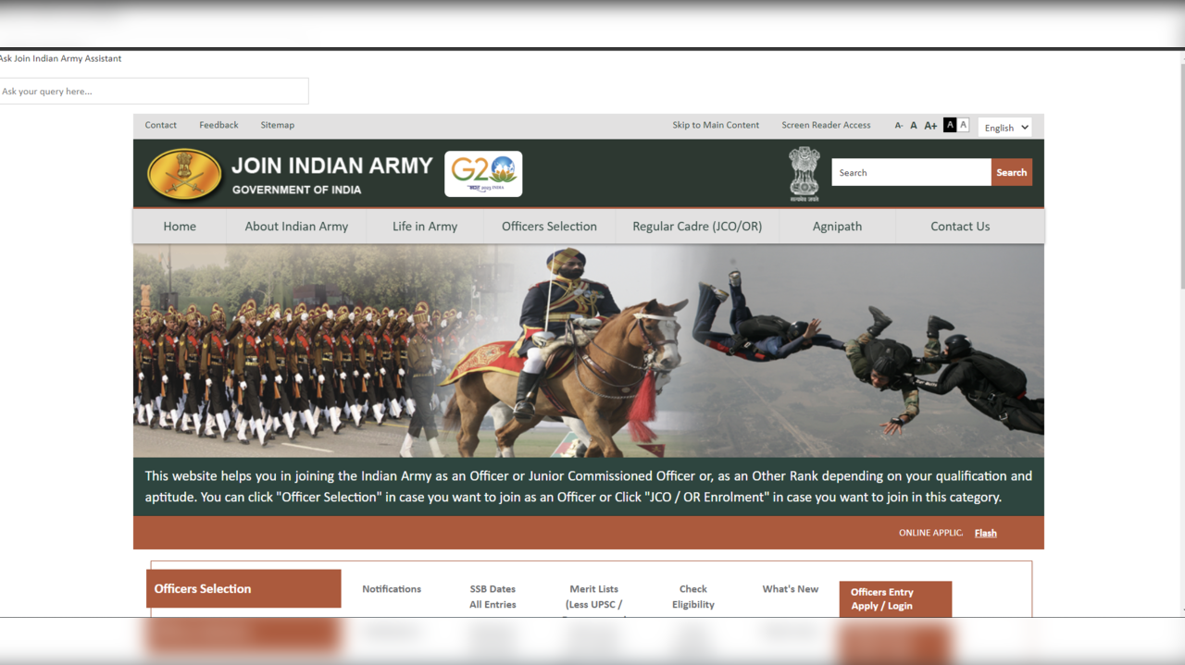Open the English language dropdown
This screenshot has width=1185, height=665.
coord(1004,127)
